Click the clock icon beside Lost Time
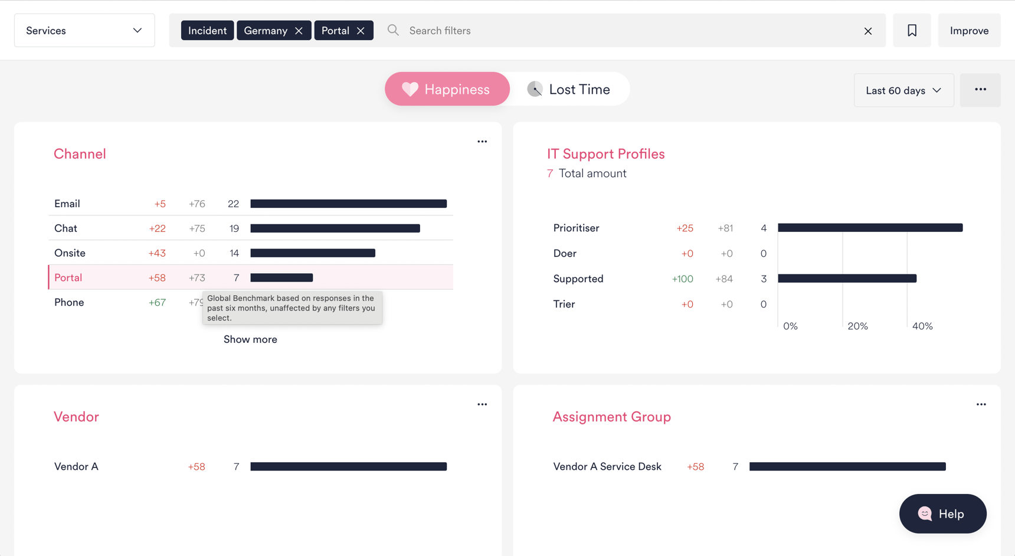 click(x=535, y=89)
